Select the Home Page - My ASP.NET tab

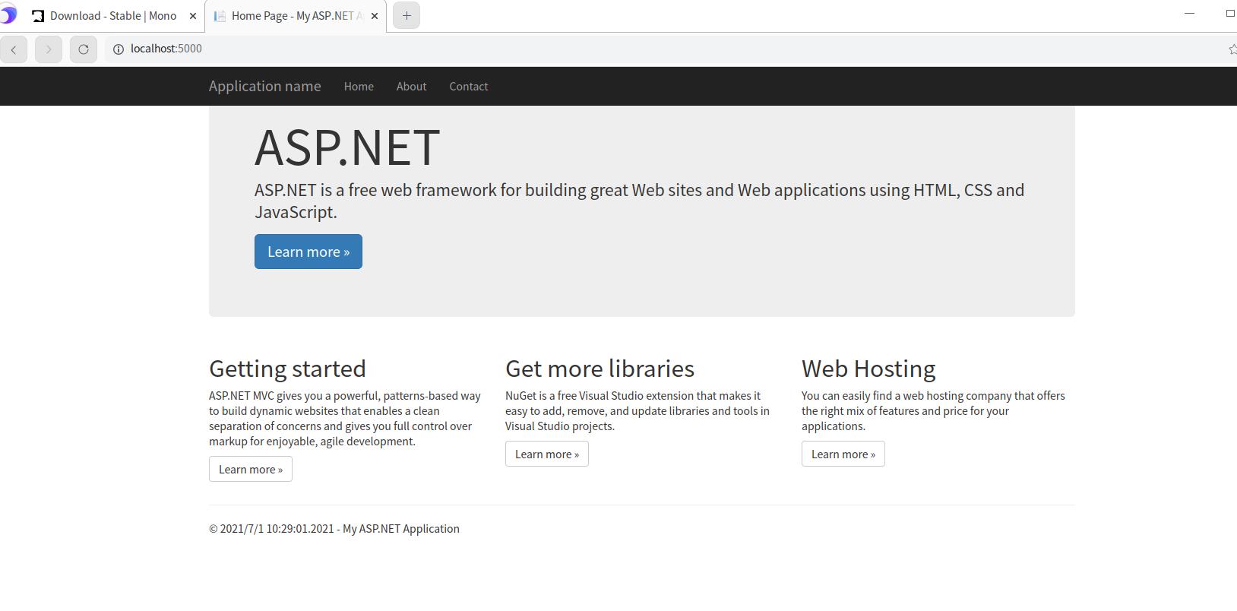[x=296, y=16]
